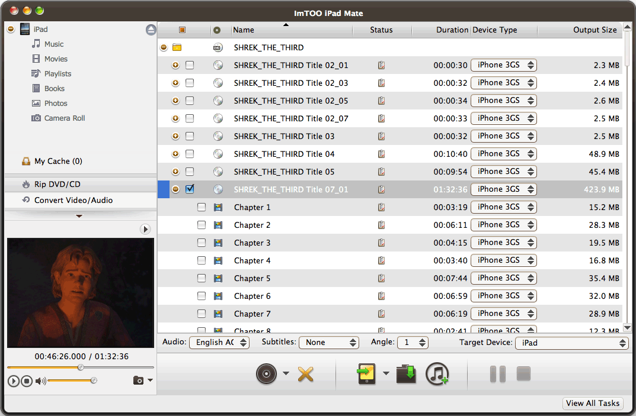636x416 pixels.
Task: Open the copy to device dropdown arrow
Action: 386,373
